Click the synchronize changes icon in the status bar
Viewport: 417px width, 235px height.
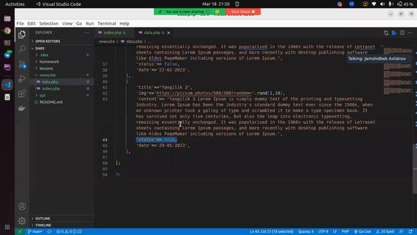(x=50, y=232)
